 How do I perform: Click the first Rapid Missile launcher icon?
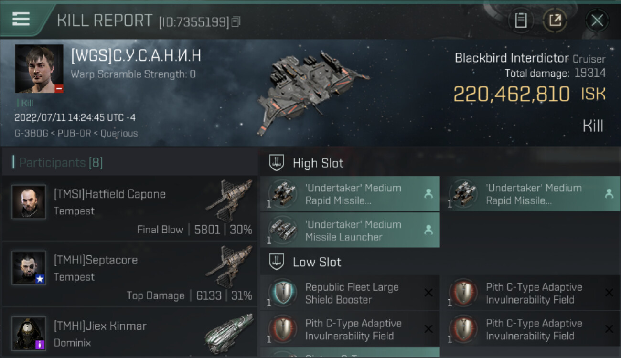[282, 194]
